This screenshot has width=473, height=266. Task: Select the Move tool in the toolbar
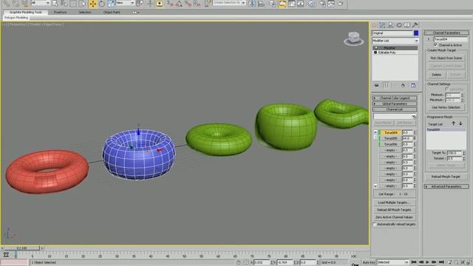coord(93,4)
